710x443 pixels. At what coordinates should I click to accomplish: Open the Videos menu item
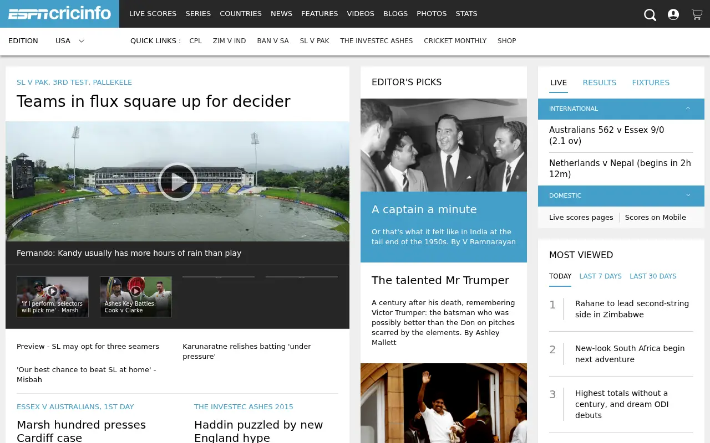361,14
